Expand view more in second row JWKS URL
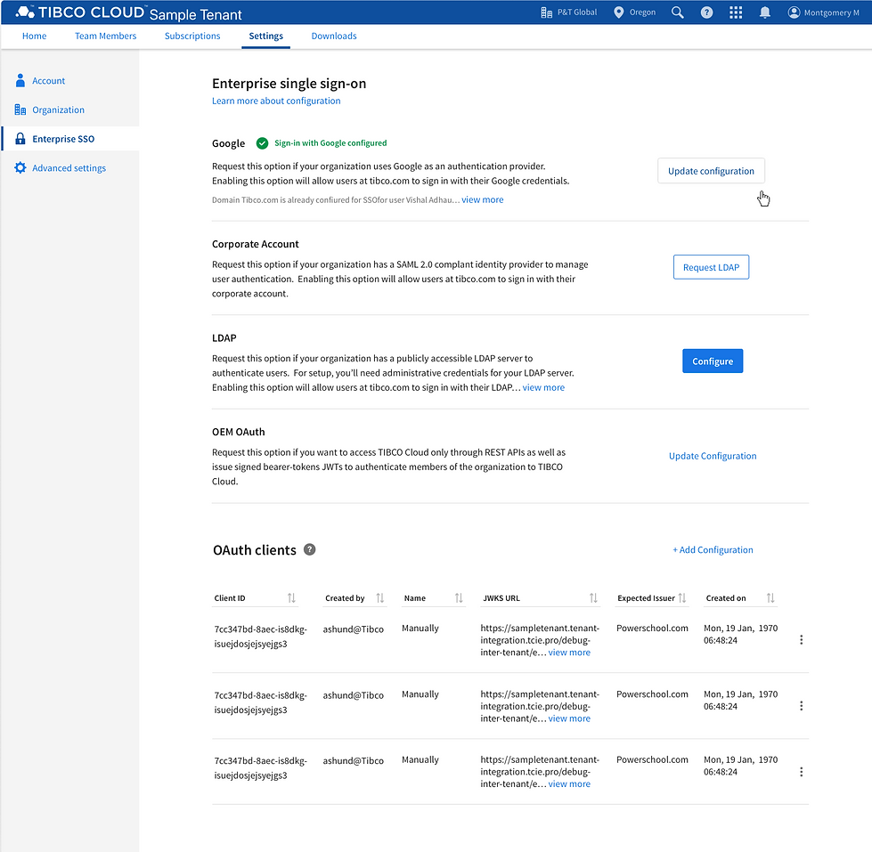This screenshot has height=852, width=872. 569,718
